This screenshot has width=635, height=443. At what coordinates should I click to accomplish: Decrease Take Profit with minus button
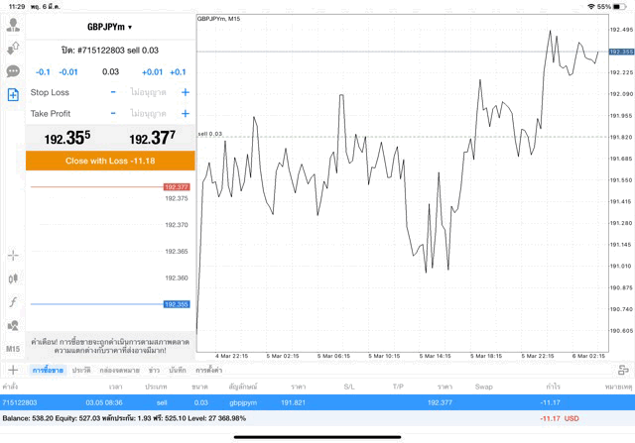113,114
